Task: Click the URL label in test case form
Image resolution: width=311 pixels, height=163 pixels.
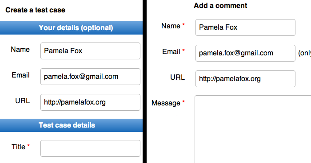Action: 22,101
